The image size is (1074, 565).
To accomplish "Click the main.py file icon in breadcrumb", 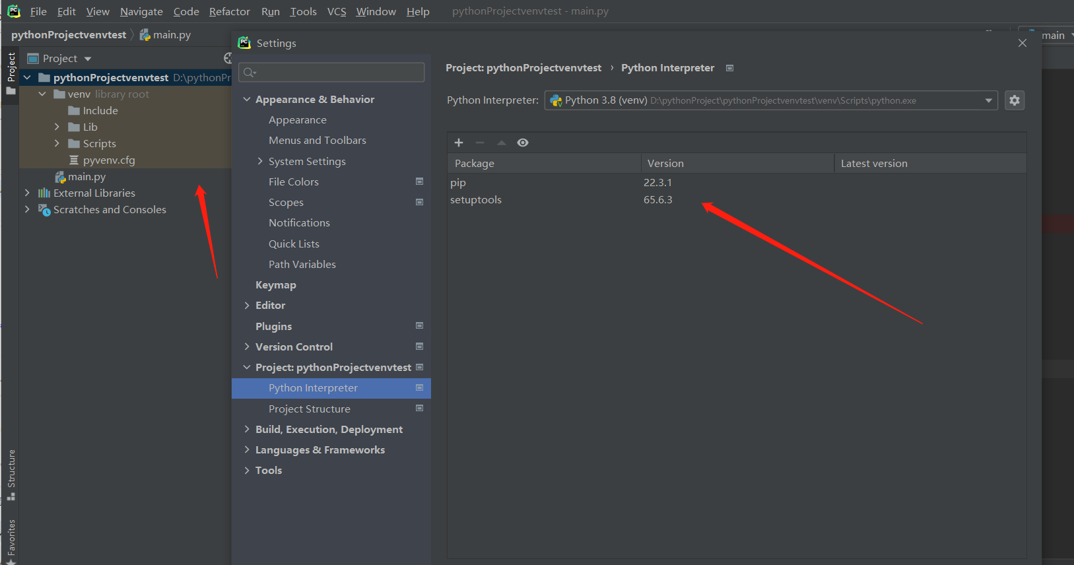I will [x=145, y=35].
